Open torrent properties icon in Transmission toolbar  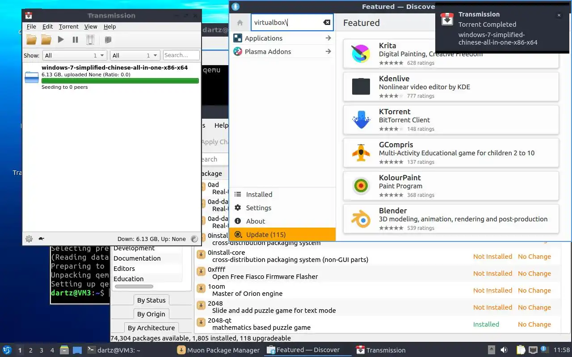[x=108, y=40]
